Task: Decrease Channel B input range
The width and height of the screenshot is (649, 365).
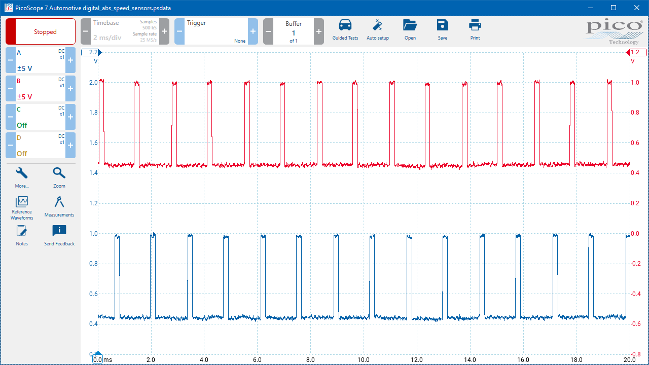Action: 11,89
